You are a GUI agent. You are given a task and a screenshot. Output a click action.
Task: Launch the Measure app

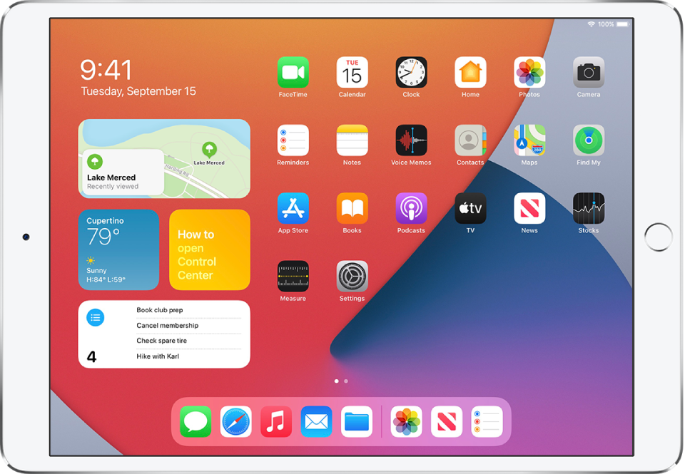pyautogui.click(x=293, y=277)
